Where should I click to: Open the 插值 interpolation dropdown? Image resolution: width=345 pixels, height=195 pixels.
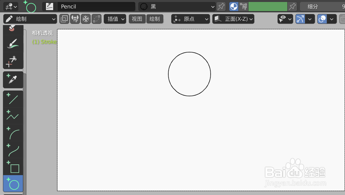tap(115, 19)
